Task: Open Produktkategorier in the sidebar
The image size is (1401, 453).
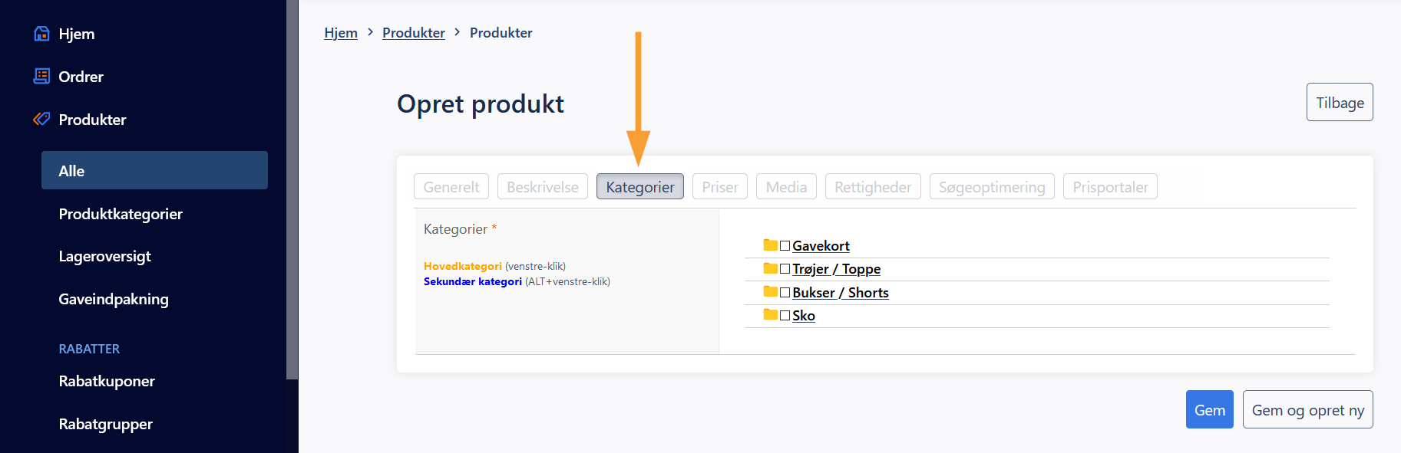Action: coord(121,214)
